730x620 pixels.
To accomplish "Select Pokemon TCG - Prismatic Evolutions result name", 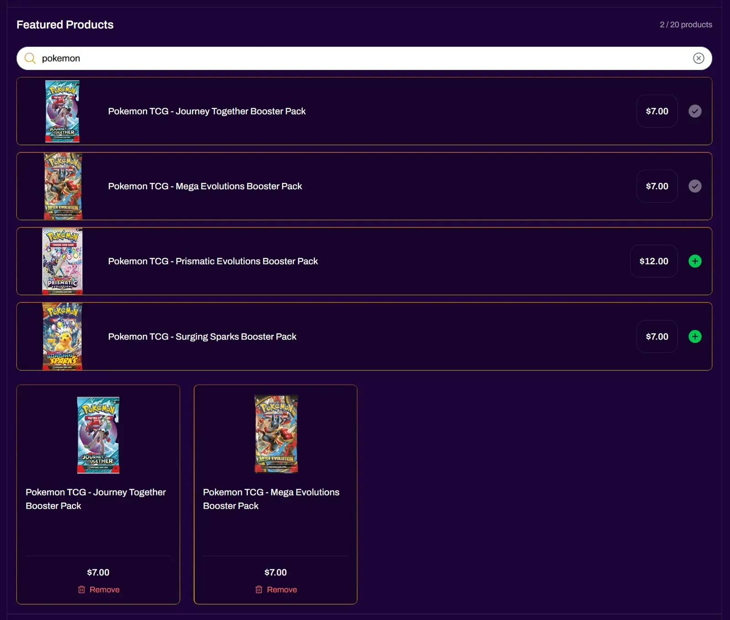I will [x=213, y=261].
